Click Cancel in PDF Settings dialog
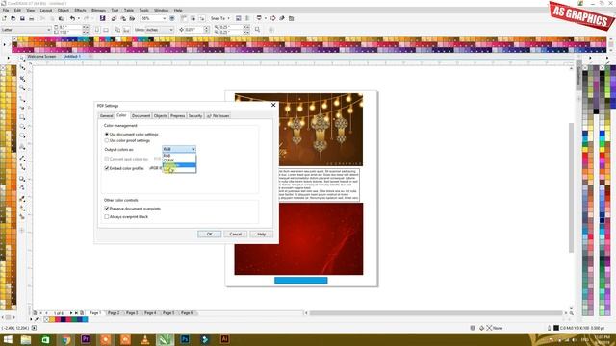The height and width of the screenshot is (346, 616). [x=235, y=235]
